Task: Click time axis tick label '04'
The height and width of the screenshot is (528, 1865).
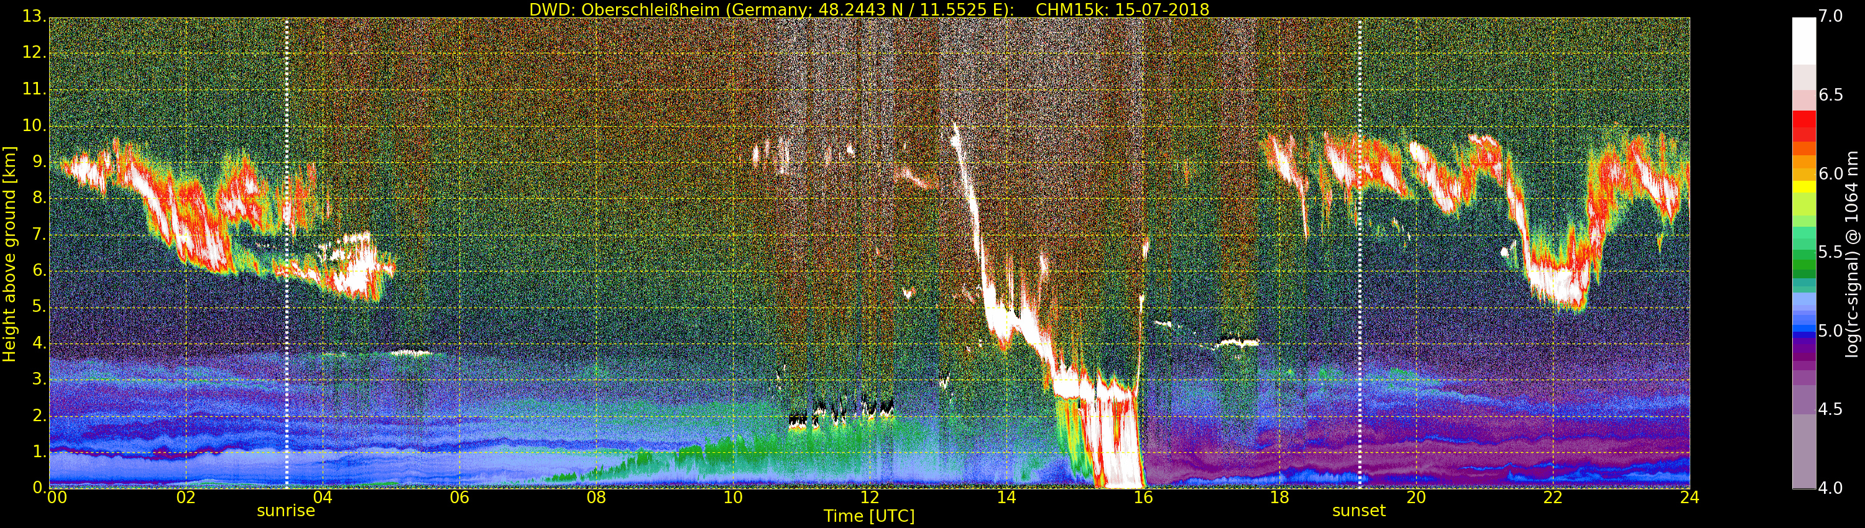Action: coord(322,497)
